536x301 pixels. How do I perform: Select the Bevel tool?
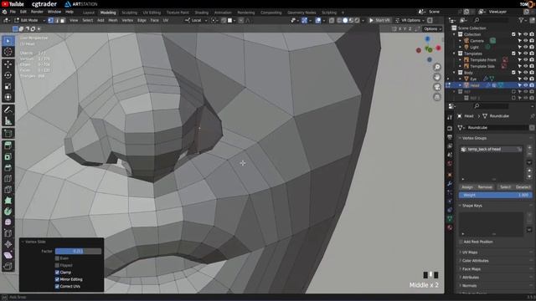[8, 167]
